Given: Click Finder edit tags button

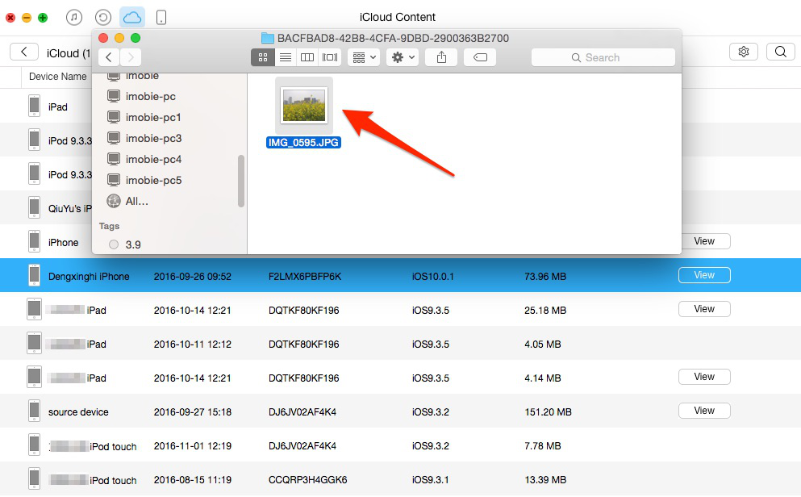Looking at the screenshot, I should tap(480, 57).
